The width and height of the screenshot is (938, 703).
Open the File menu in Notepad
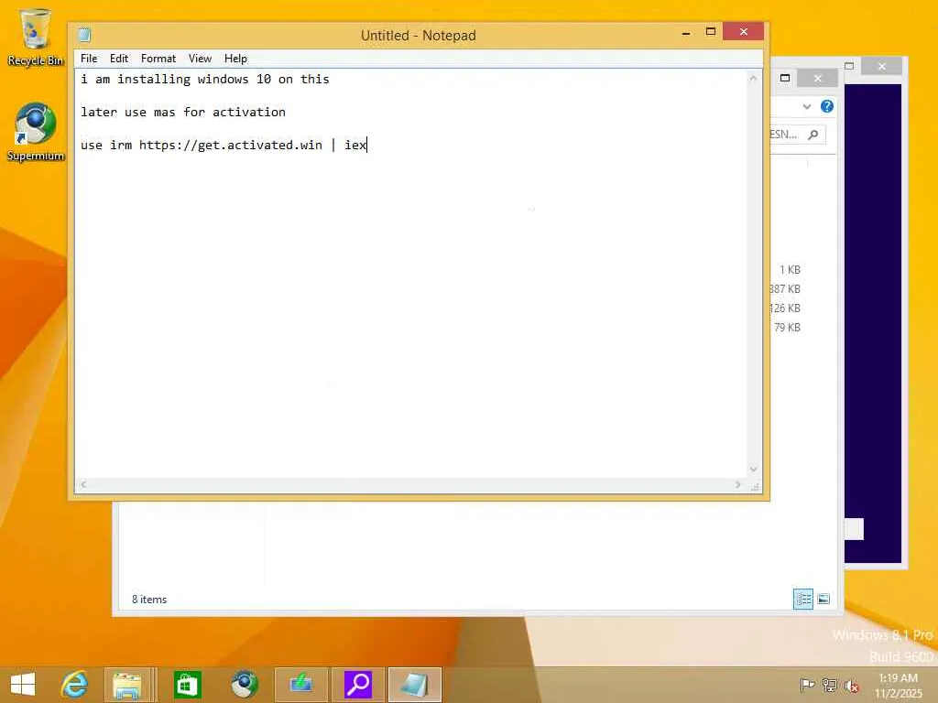tap(89, 59)
